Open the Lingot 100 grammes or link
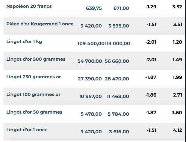The width and height of the screenshot is (186, 142). click(33, 94)
